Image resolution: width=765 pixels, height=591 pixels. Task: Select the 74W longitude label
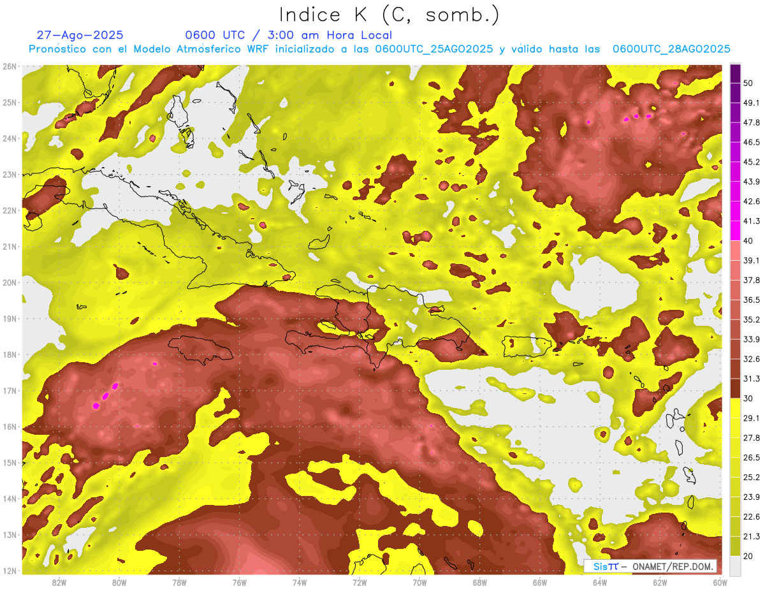[300, 582]
